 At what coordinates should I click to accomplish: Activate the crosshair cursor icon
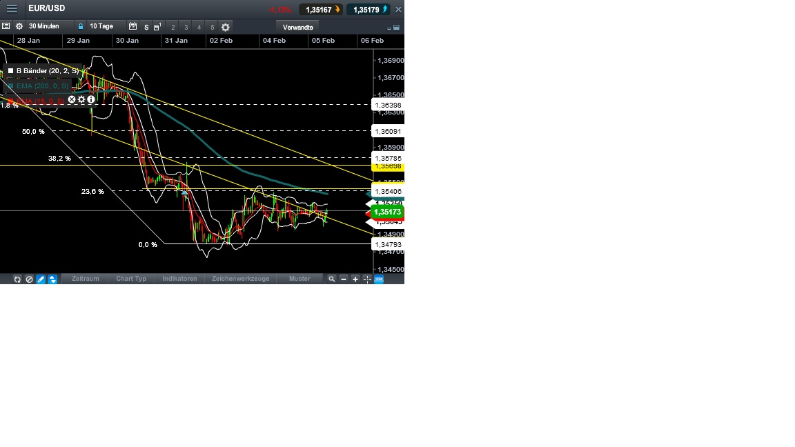[366, 279]
